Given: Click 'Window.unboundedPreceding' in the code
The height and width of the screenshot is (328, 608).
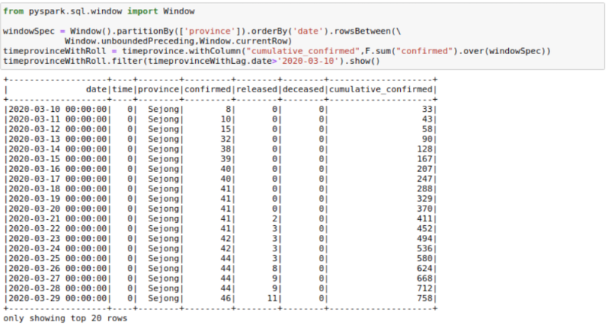Looking at the screenshot, I should tap(130, 41).
